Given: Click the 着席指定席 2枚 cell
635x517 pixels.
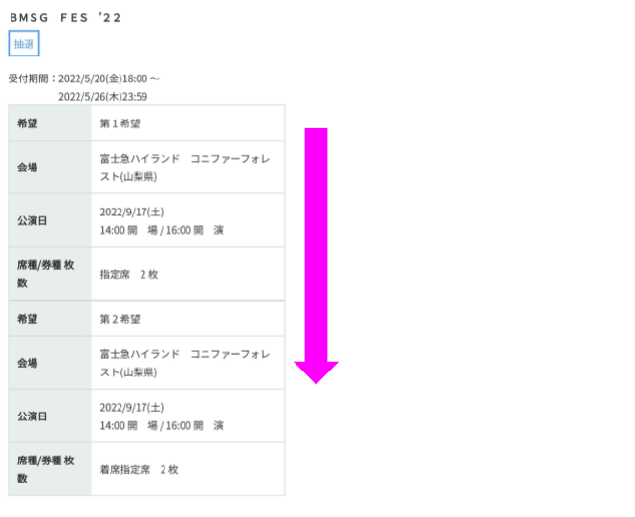Looking at the screenshot, I should (187, 469).
